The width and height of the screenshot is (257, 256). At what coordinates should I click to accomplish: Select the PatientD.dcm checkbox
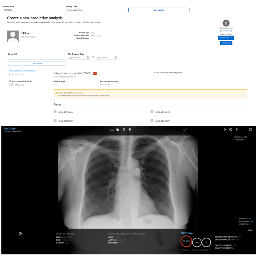tap(55, 120)
